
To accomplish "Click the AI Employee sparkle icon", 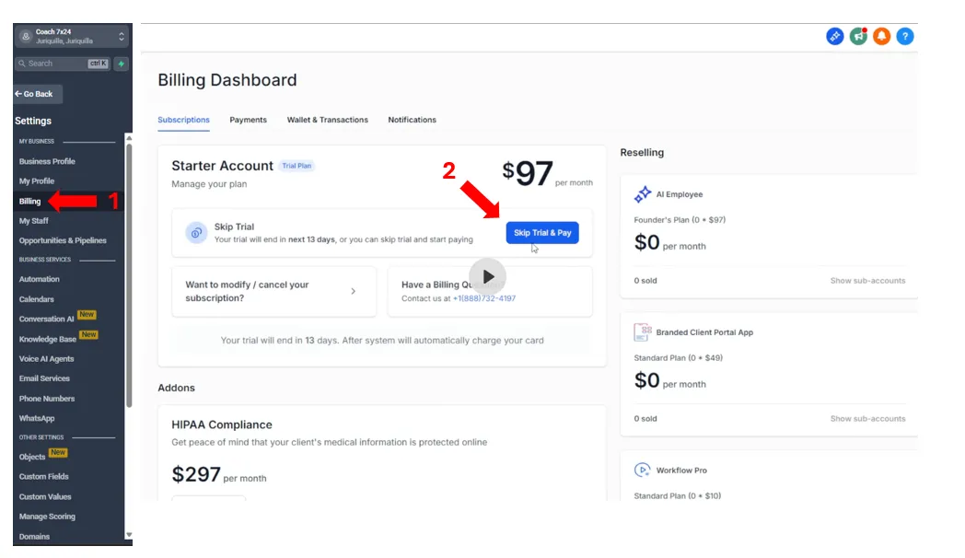I will tap(643, 194).
